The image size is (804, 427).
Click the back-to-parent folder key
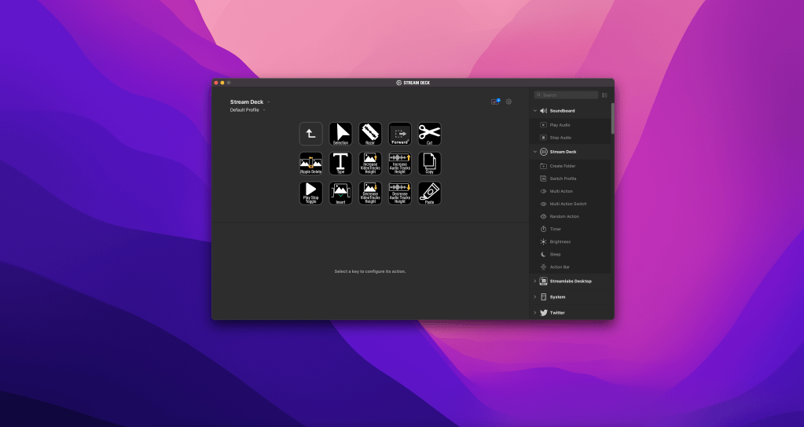tap(310, 134)
